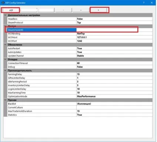Image resolution: width=157 pixels, height=142 pixels.
Task: Collapse the Отладка category
Action: point(5,60)
